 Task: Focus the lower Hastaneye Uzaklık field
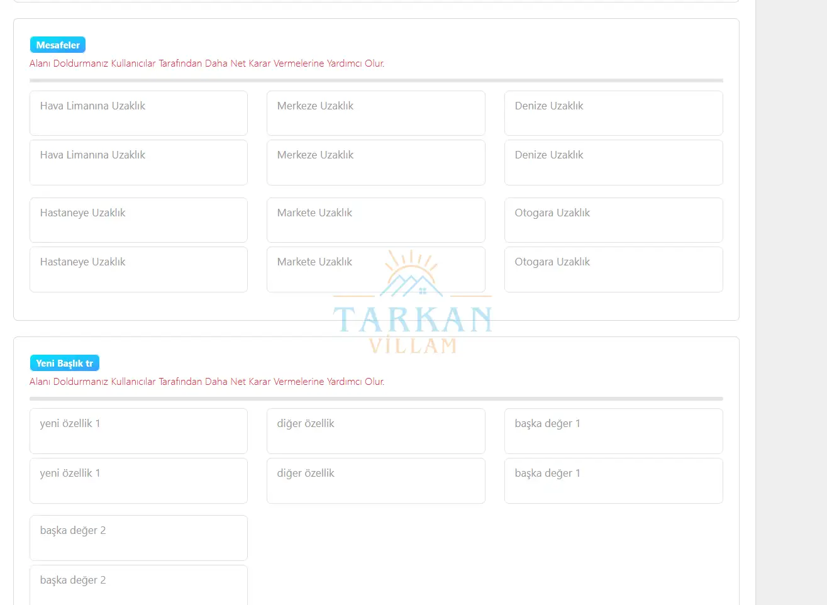[138, 269]
